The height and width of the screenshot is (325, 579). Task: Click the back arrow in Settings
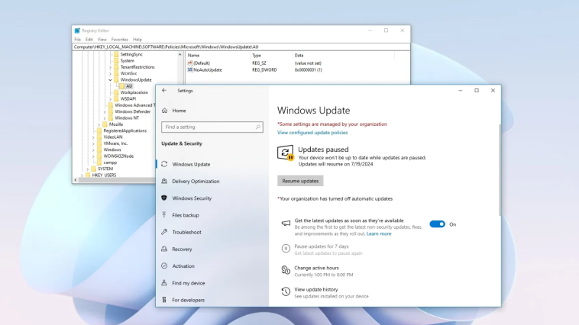(164, 90)
